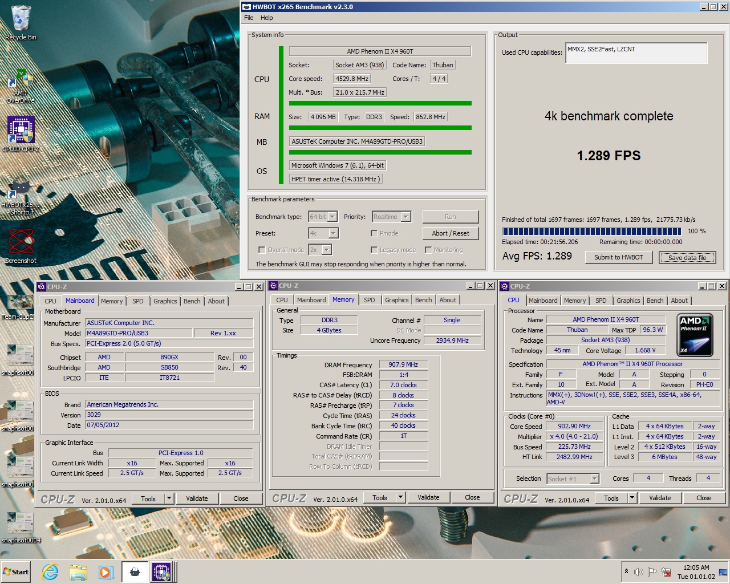Viewport: 730px width, 584px height.
Task: Select Mainboard tab in the right CPU-Z window
Action: (x=543, y=301)
